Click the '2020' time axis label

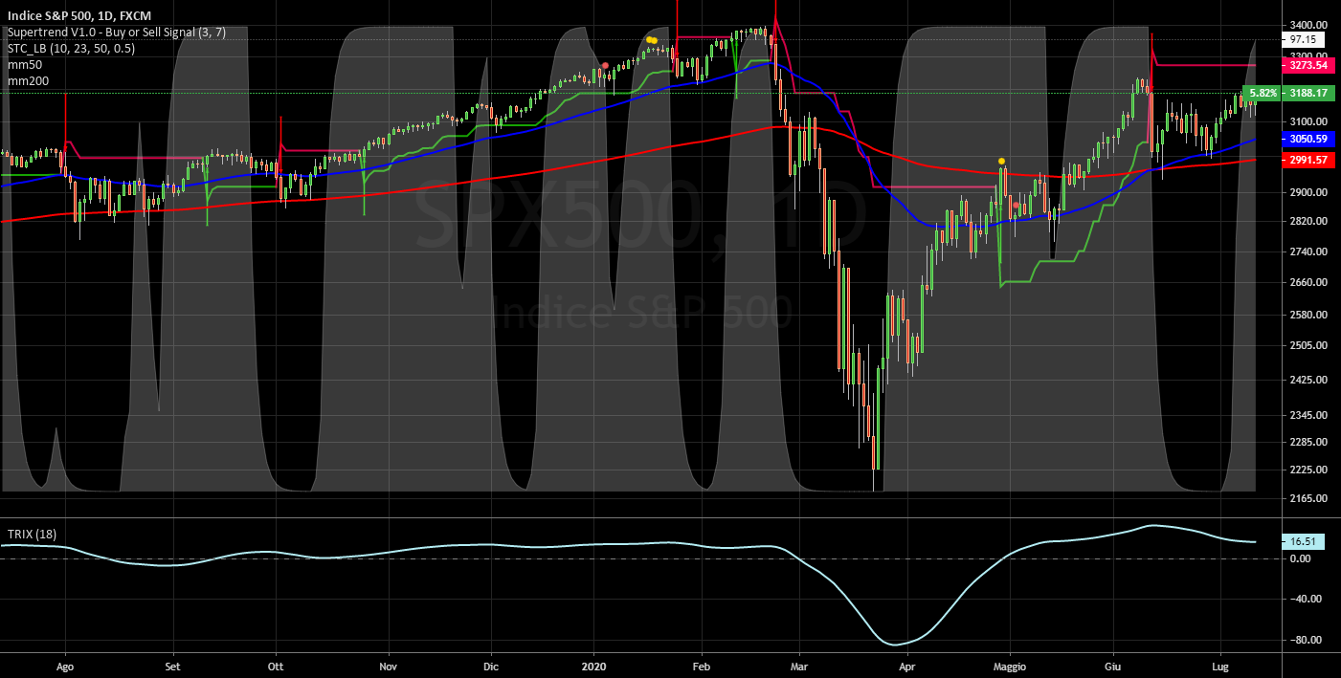tap(594, 666)
